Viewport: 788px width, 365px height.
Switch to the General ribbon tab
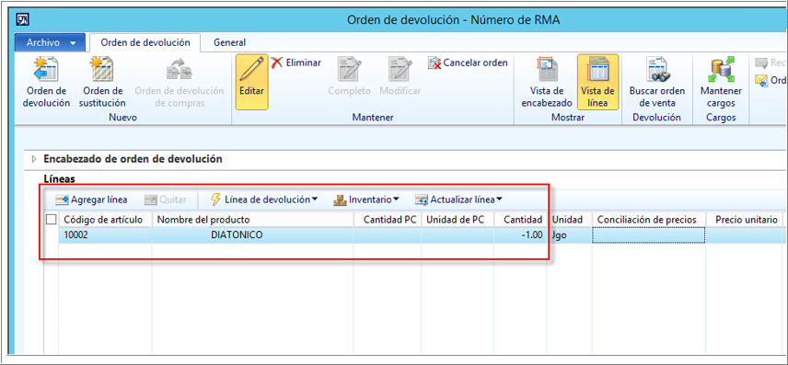[x=229, y=42]
